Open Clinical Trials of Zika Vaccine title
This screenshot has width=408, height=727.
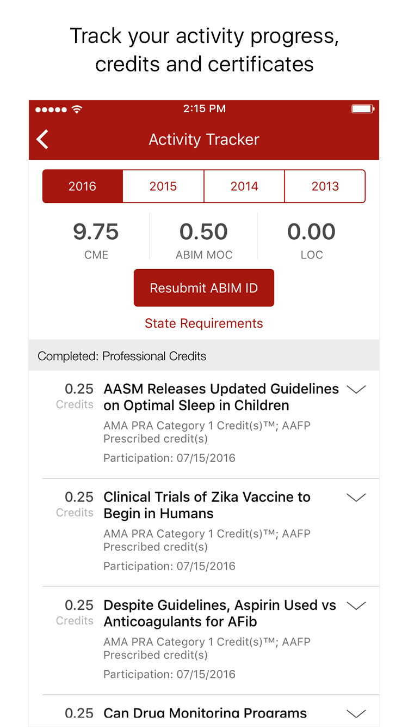207,505
